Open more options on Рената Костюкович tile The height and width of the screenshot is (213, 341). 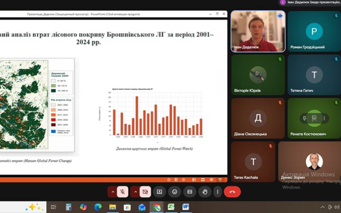click(x=324, y=118)
